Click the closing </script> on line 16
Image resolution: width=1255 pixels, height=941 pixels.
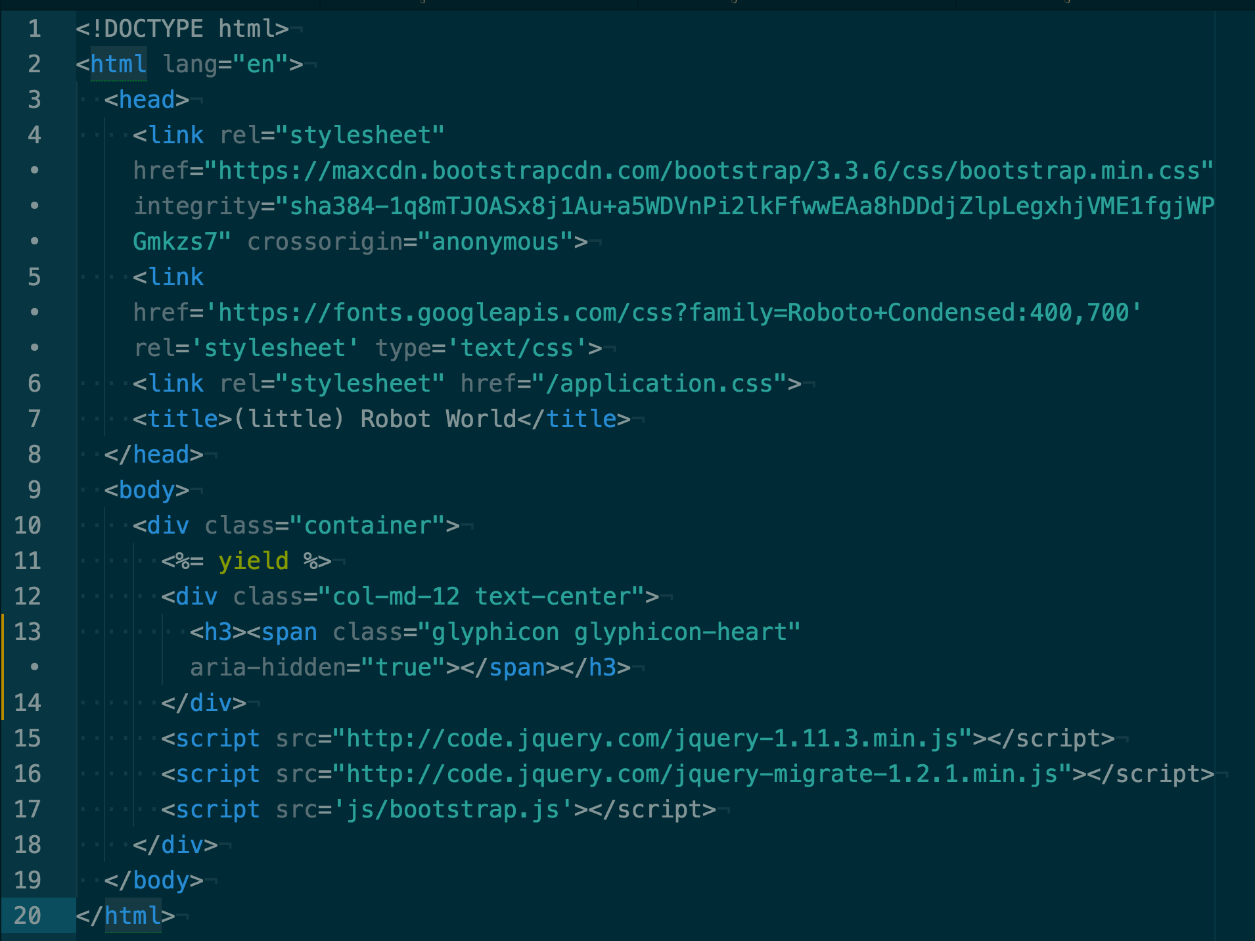pos(1151,774)
